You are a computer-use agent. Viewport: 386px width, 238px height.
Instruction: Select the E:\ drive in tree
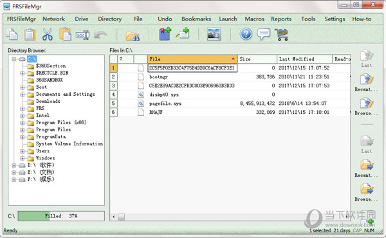41,172
